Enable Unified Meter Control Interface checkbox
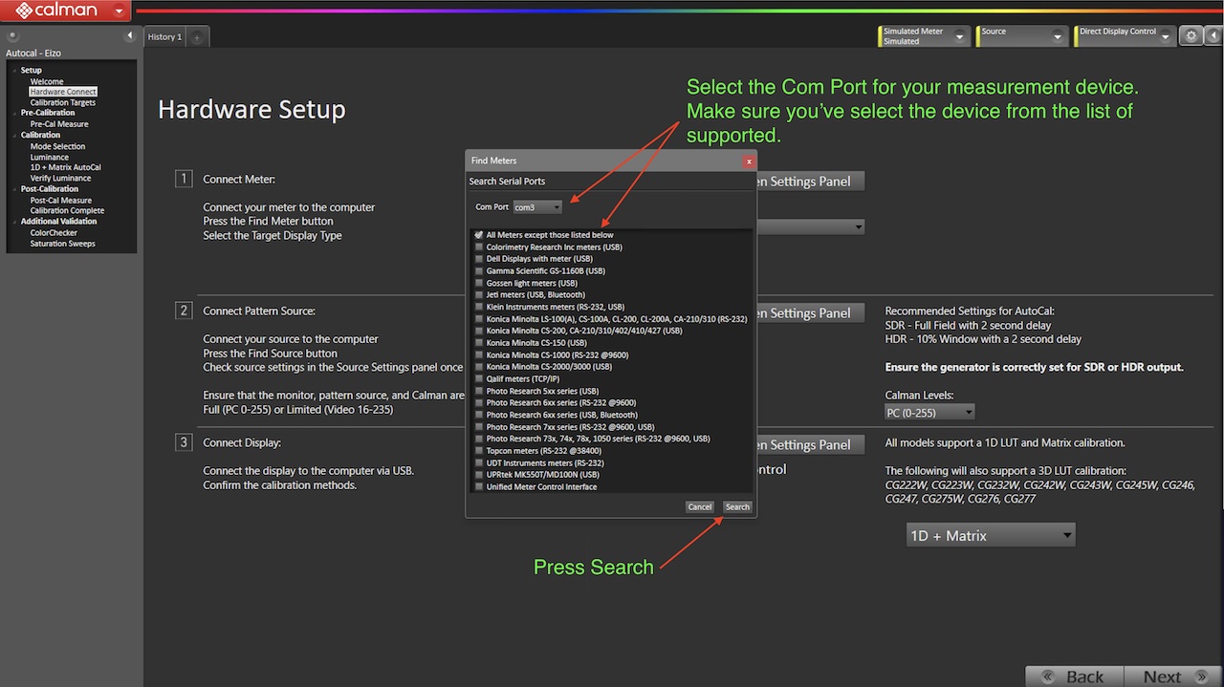The width and height of the screenshot is (1224, 687). 478,487
